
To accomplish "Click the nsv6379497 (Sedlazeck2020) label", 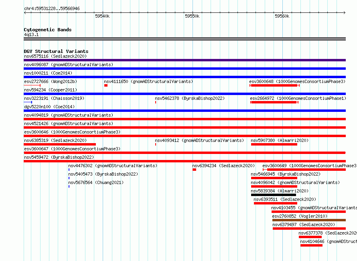I will [x=304, y=225].
